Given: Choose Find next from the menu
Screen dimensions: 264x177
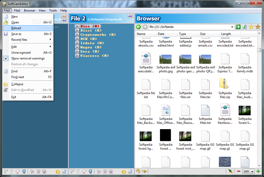Looking at the screenshot, I should coord(28,77).
